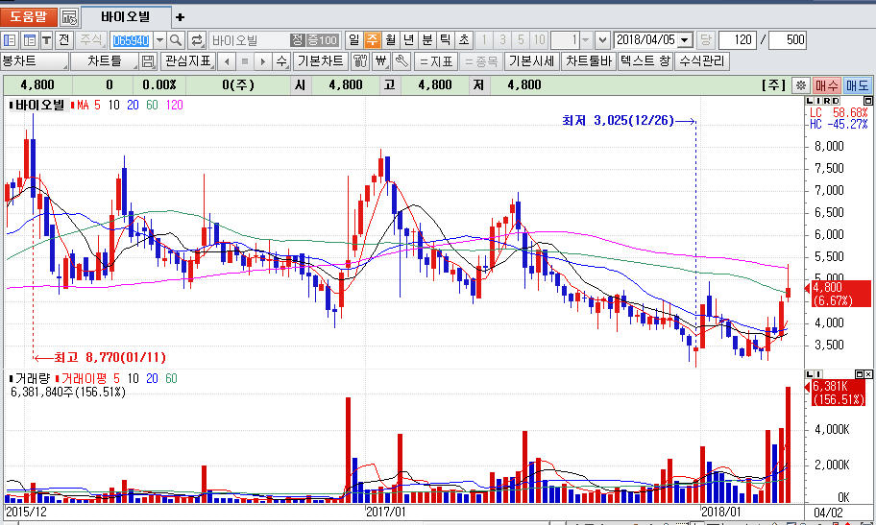Open the stock code dropdown arrow
This screenshot has width=876, height=525.
[x=159, y=40]
